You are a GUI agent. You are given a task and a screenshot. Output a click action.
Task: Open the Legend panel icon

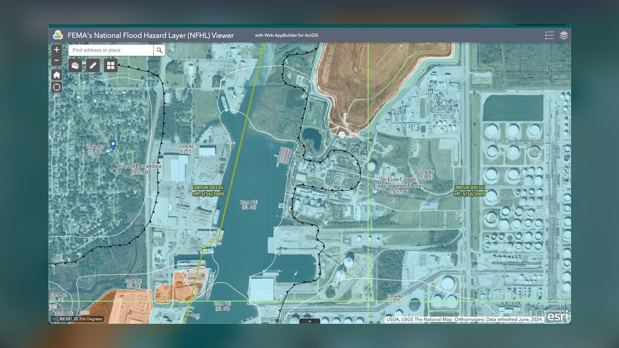pyautogui.click(x=549, y=35)
